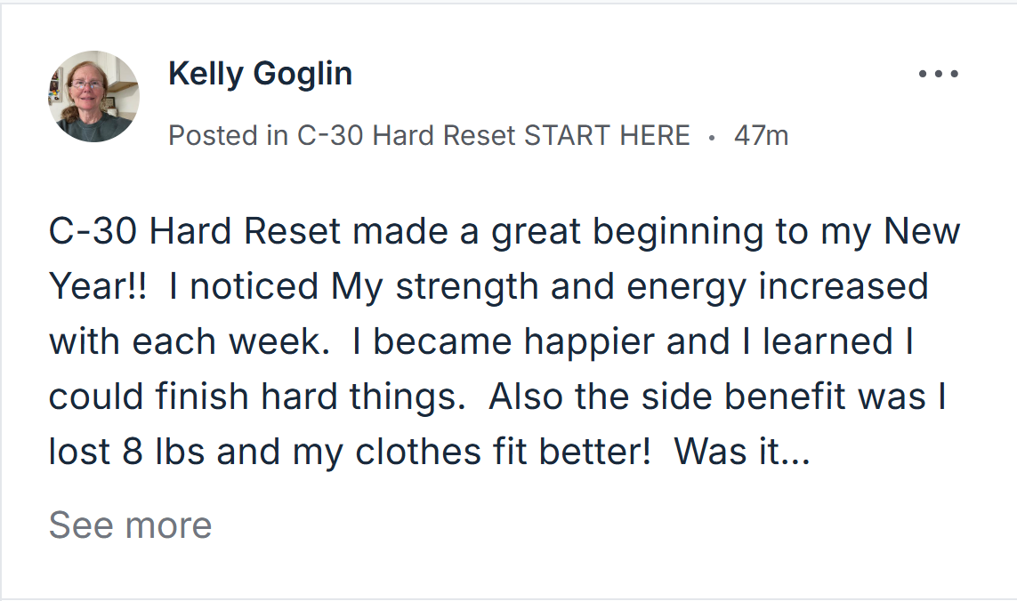Click the phrase "lost 8 lbs"

coord(126,452)
